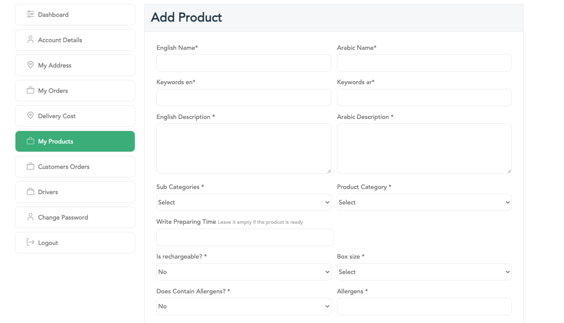Viewport: 564px width, 323px height.
Task: Click the Delivery Cost pin icon
Action: point(30,116)
